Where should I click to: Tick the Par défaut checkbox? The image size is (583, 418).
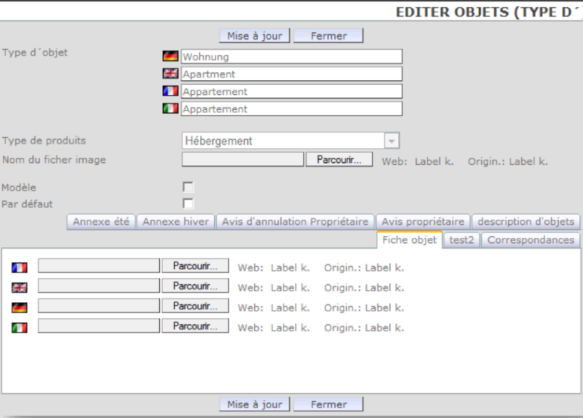tap(188, 204)
